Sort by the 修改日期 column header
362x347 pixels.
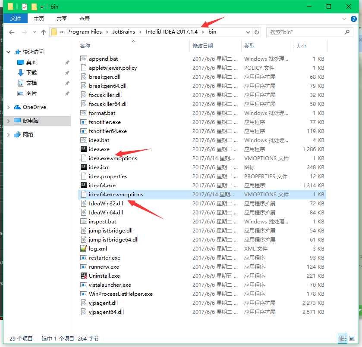[x=203, y=46]
